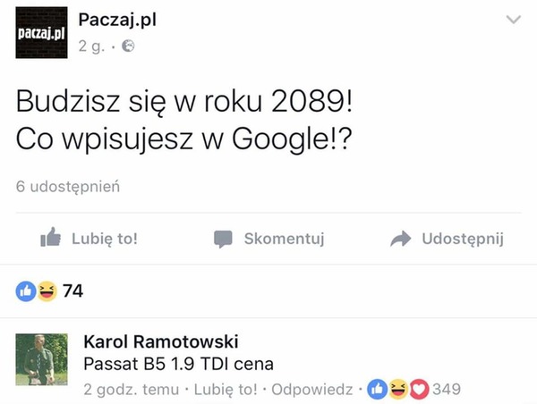
Task: Click the share arrow icon
Action: [400, 239]
